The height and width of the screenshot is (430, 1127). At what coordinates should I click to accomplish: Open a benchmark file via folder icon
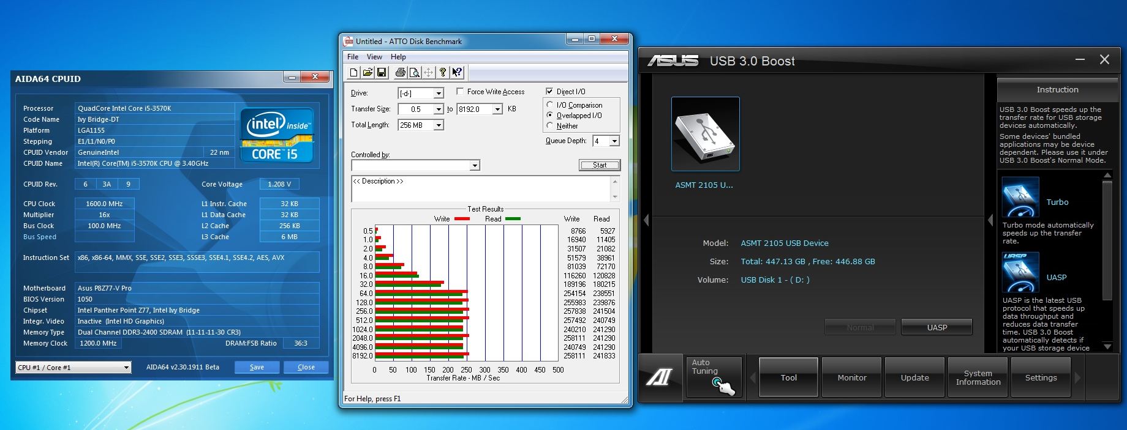(367, 73)
